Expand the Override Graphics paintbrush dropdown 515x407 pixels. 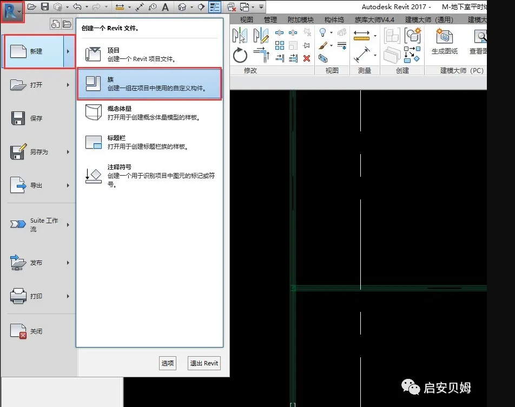(x=331, y=45)
